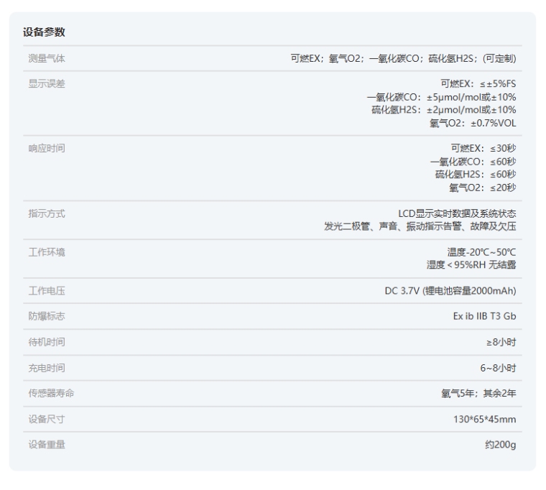The height and width of the screenshot is (490, 546).
Task: Select the 指示方式 row label
Action: click(47, 213)
